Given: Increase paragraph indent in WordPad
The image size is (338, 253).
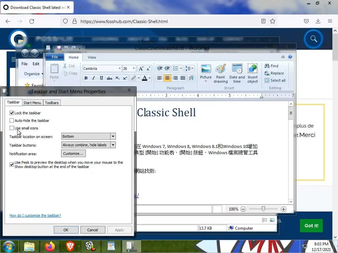Looking at the screenshot, I should tap(167, 69).
